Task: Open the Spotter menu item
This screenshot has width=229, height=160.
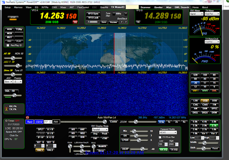Action: 158,7
